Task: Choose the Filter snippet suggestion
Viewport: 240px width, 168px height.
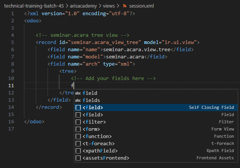Action: pyautogui.click(x=156, y=122)
